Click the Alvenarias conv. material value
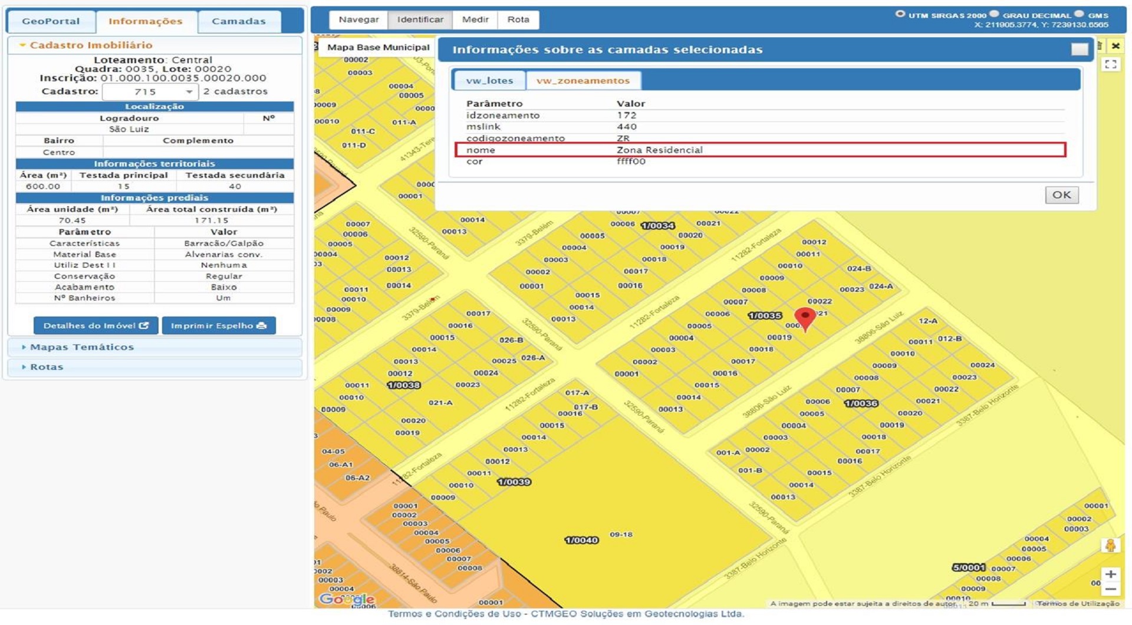The width and height of the screenshot is (1132, 625). (x=224, y=255)
